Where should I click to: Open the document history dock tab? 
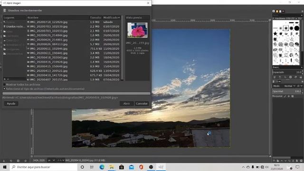pyautogui.click(x=284, y=11)
